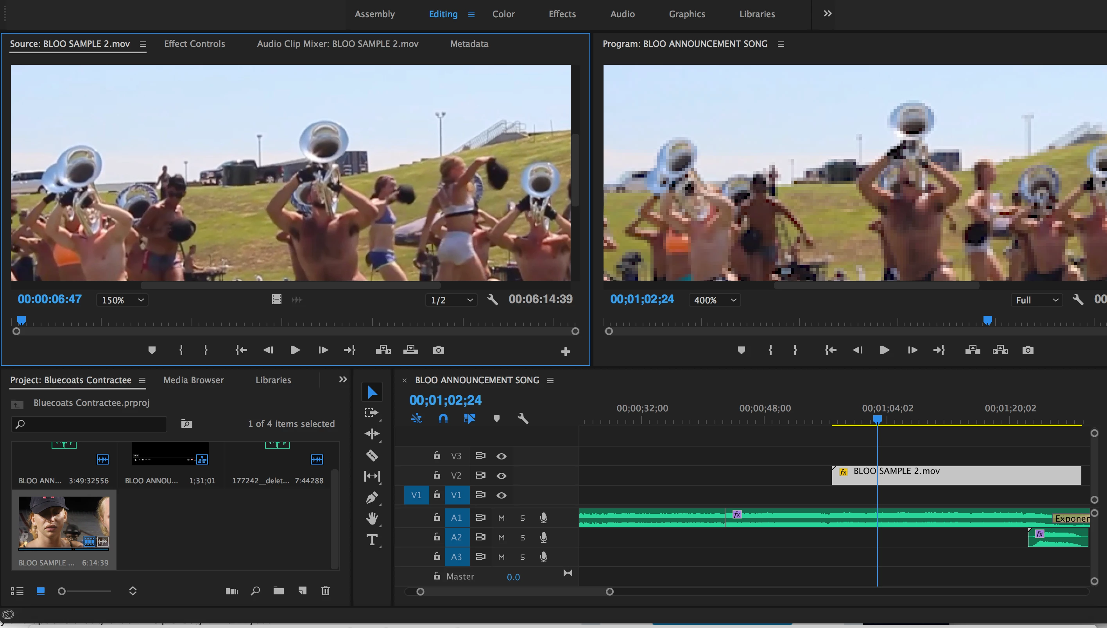Select the Pen tool
This screenshot has height=628, width=1107.
(x=372, y=498)
